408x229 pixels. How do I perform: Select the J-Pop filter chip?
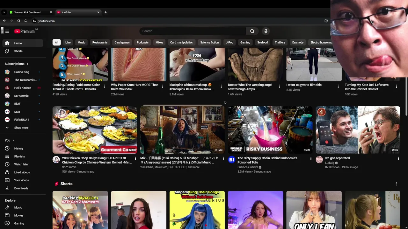pyautogui.click(x=229, y=42)
